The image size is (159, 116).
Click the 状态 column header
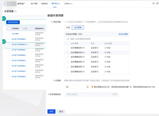93,43
